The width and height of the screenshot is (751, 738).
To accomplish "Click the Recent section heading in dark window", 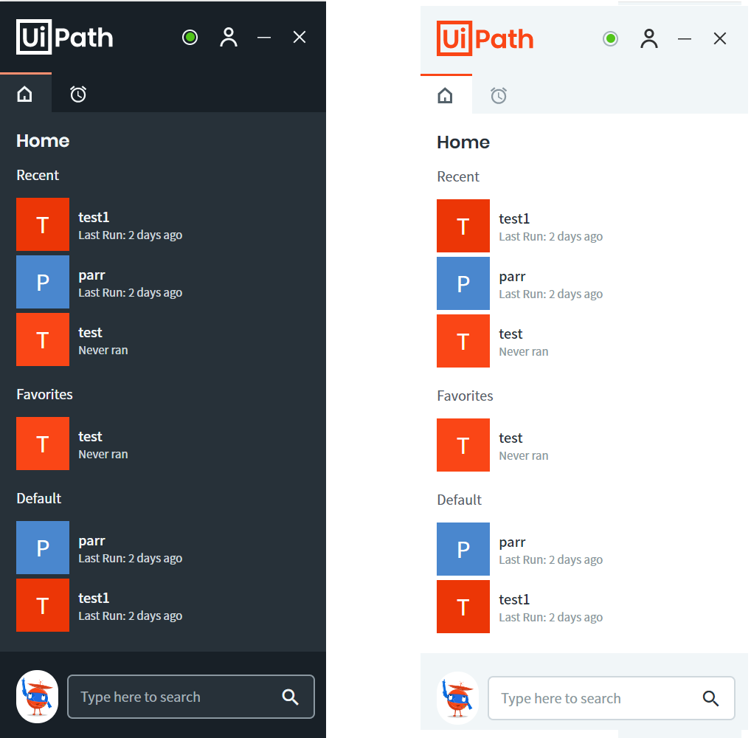I will pos(38,176).
